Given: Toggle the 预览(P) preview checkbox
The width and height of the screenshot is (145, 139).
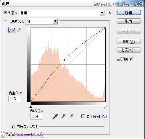Looking at the screenshot, I should click(x=118, y=59).
